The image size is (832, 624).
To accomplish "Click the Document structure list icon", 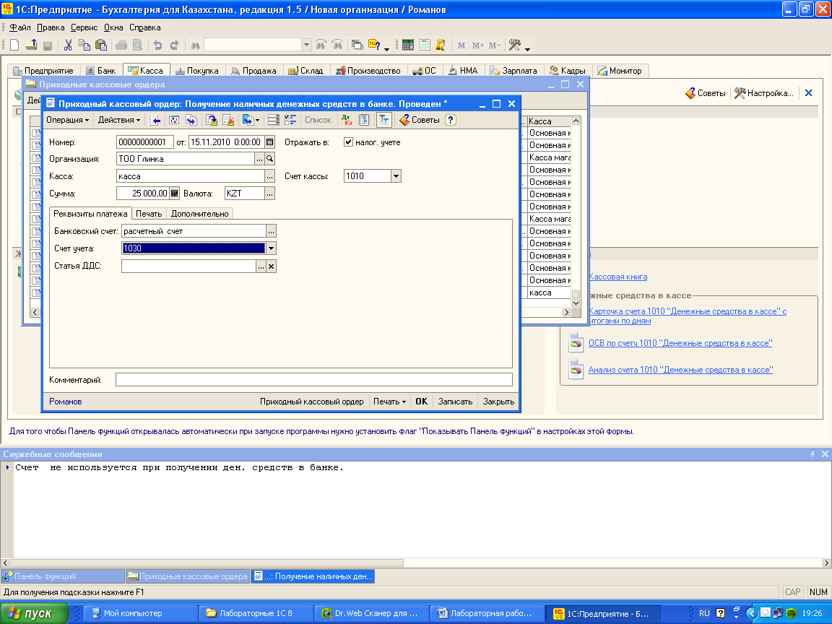I will (273, 120).
